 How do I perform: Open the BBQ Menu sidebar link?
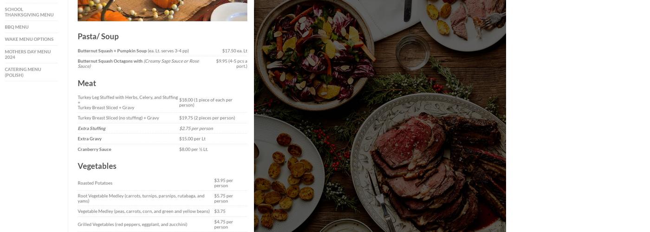coord(17,27)
